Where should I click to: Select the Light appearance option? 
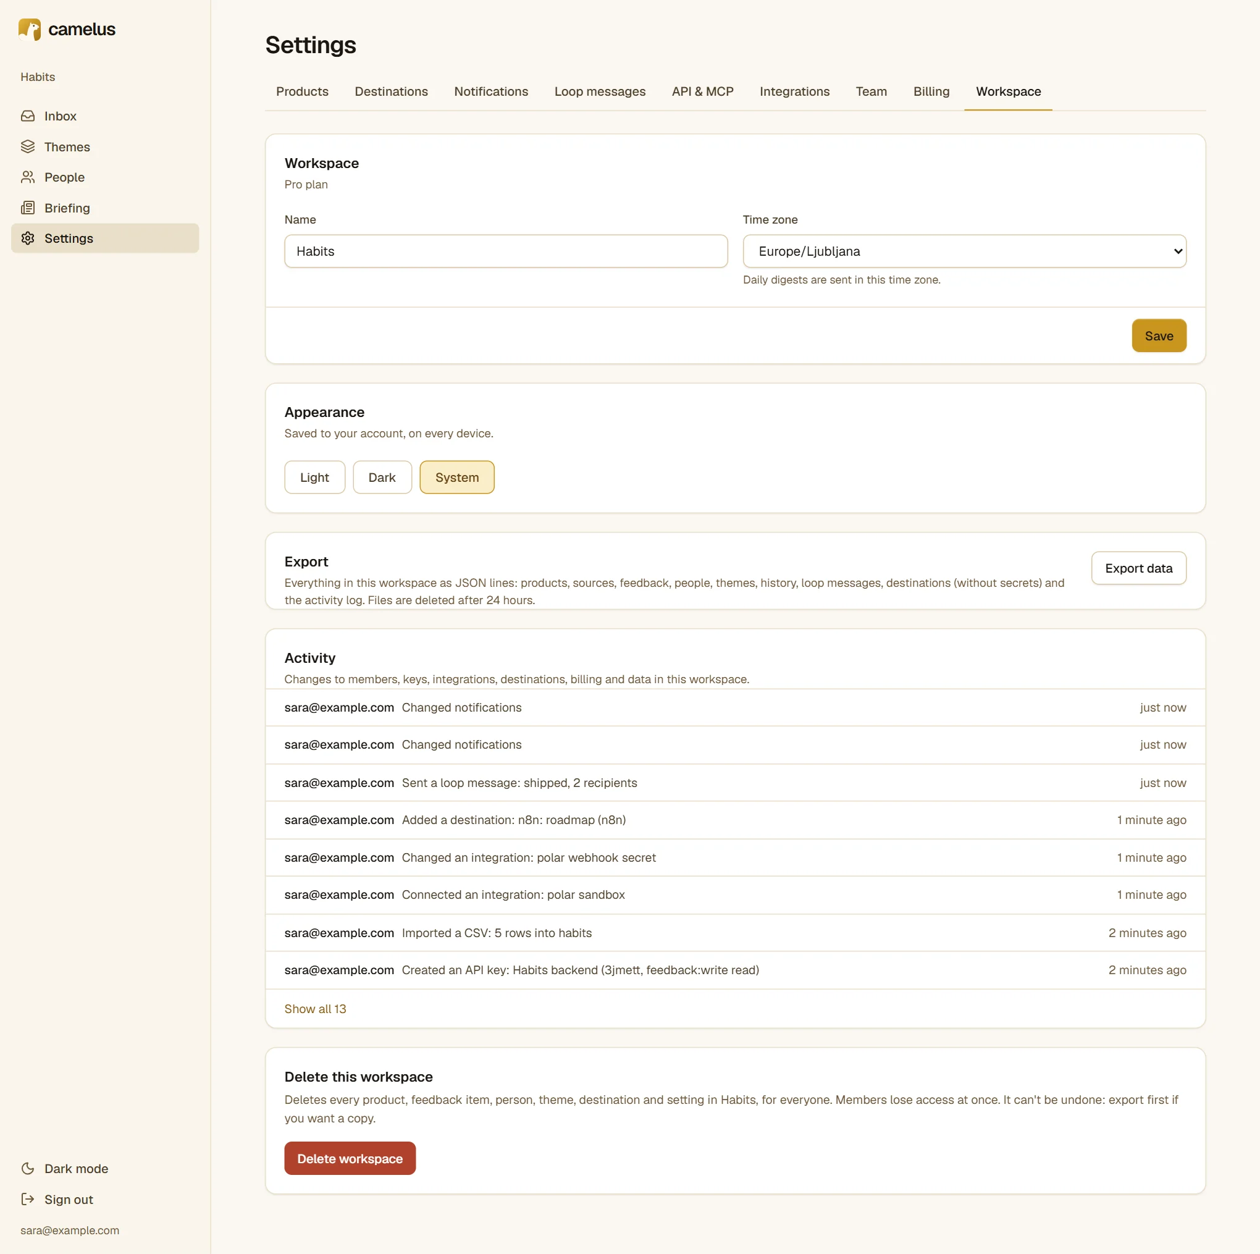[x=315, y=478]
